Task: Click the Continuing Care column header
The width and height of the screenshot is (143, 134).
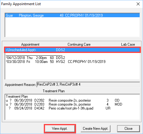Action: (79, 44)
